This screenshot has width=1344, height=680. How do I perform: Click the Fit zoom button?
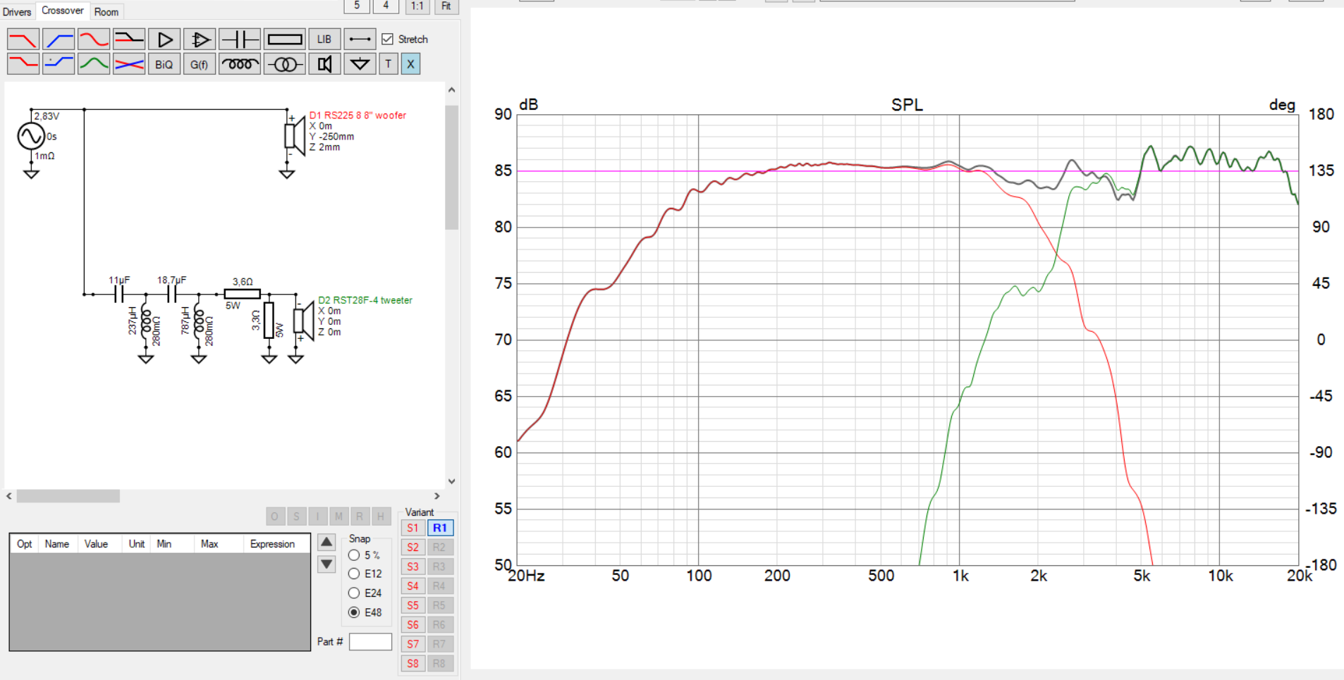(x=446, y=6)
